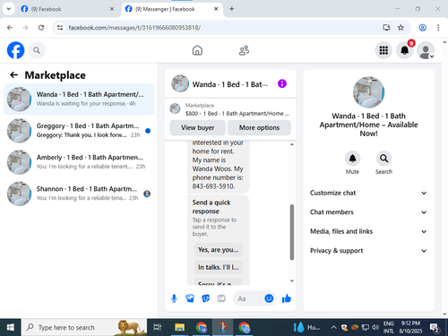This screenshot has height=336, width=448.
Task: Open the Friends icon in top bar
Action: [x=244, y=50]
